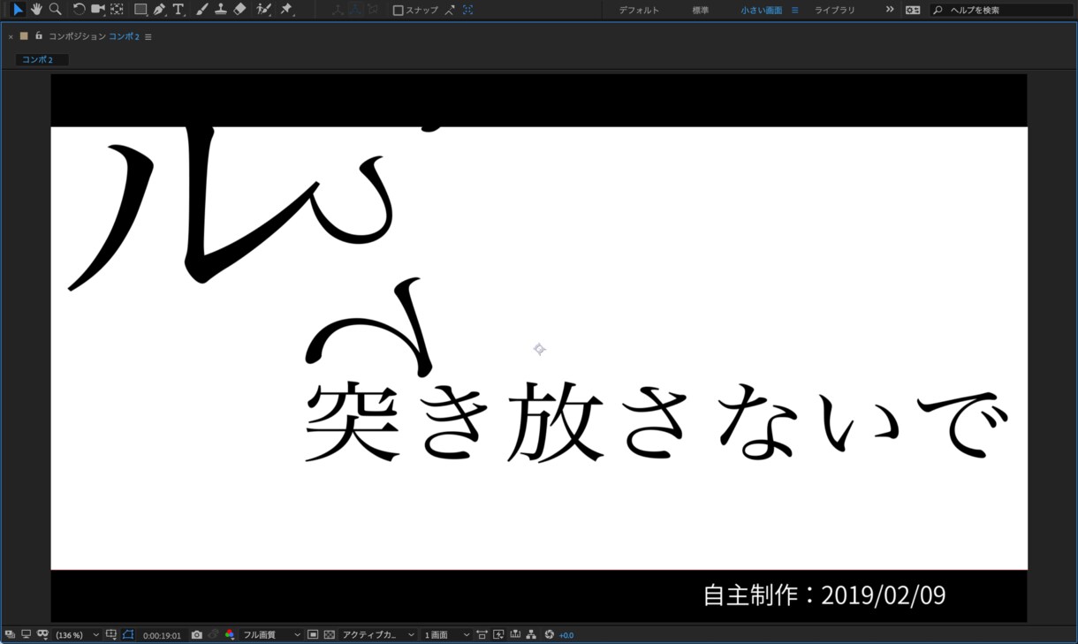The height and width of the screenshot is (644, 1078).
Task: Select the Hand tool
Action: coord(36,10)
